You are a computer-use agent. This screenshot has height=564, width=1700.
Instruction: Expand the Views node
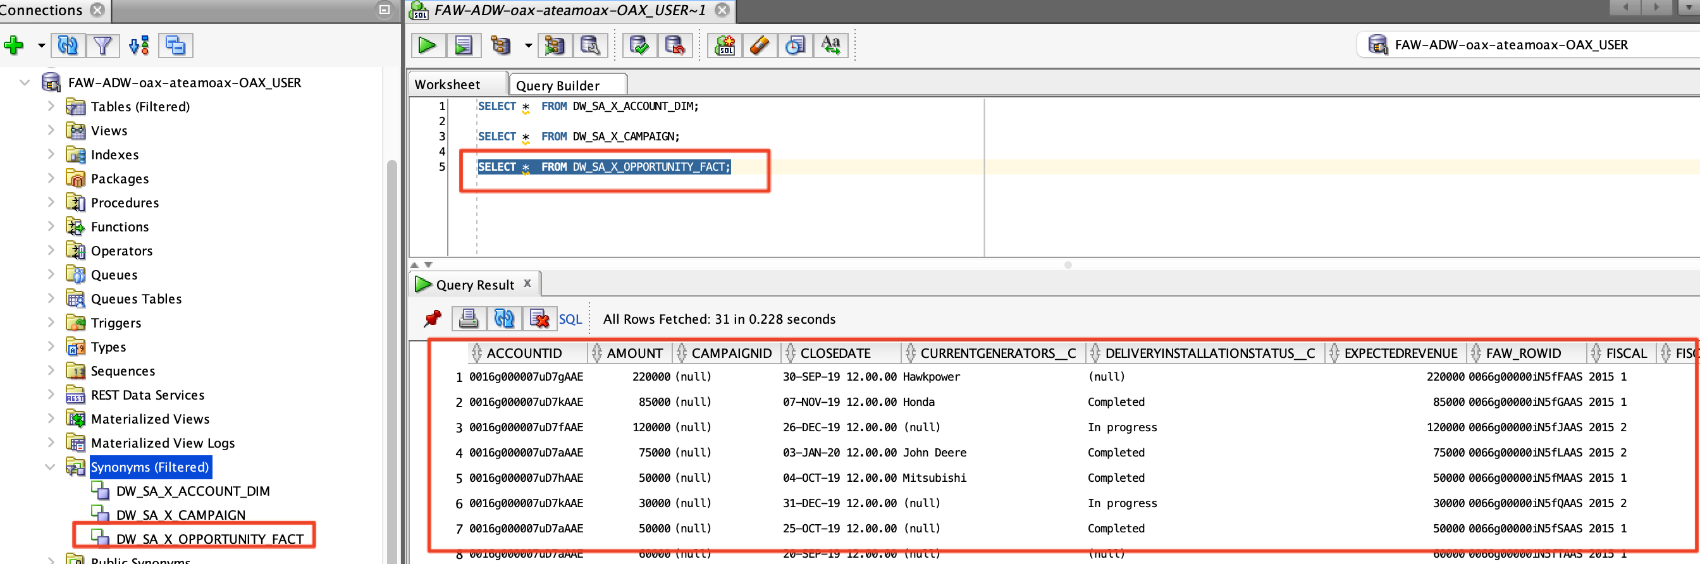tap(51, 130)
